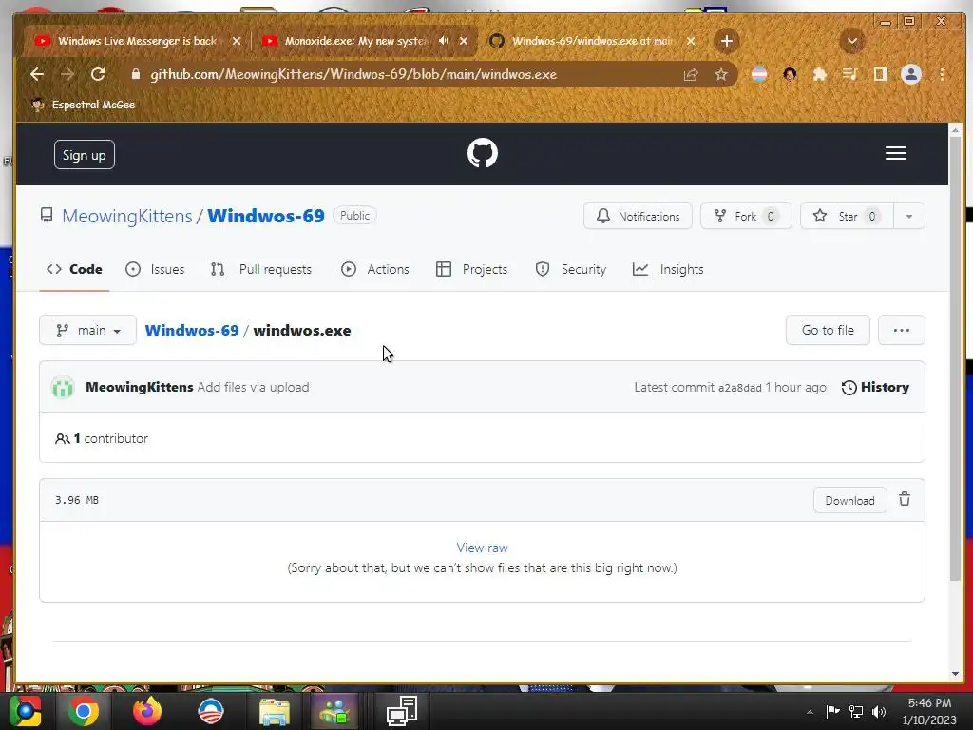
Task: Expand the main branch dropdown
Action: 87,330
